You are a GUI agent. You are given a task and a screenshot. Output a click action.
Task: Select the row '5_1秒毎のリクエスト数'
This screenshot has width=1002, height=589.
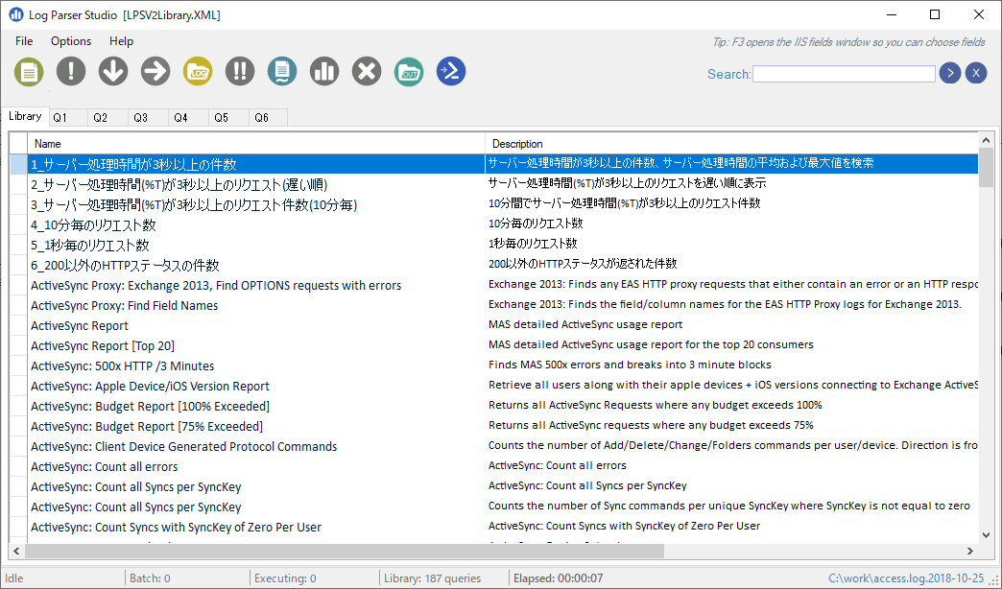pyautogui.click(x=493, y=245)
